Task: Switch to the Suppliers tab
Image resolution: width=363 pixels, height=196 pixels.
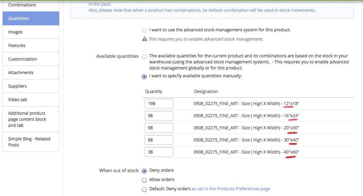Action: point(18,86)
